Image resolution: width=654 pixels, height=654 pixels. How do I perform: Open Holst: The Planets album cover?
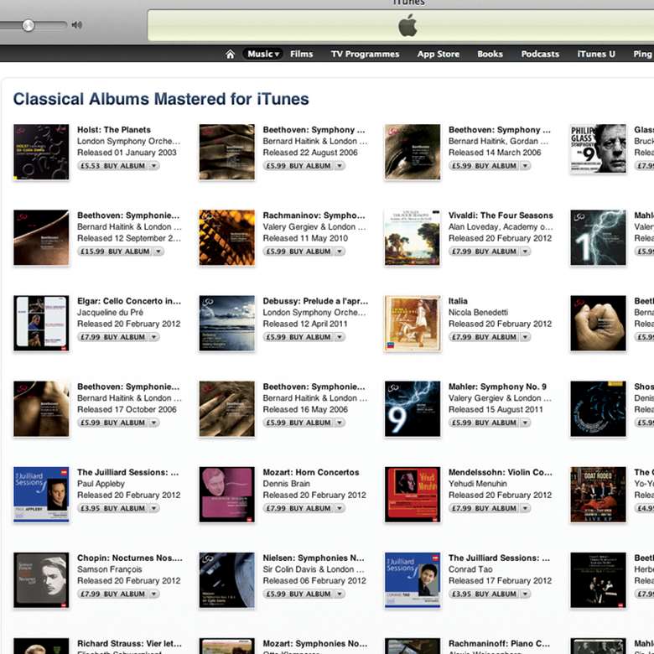tap(41, 153)
